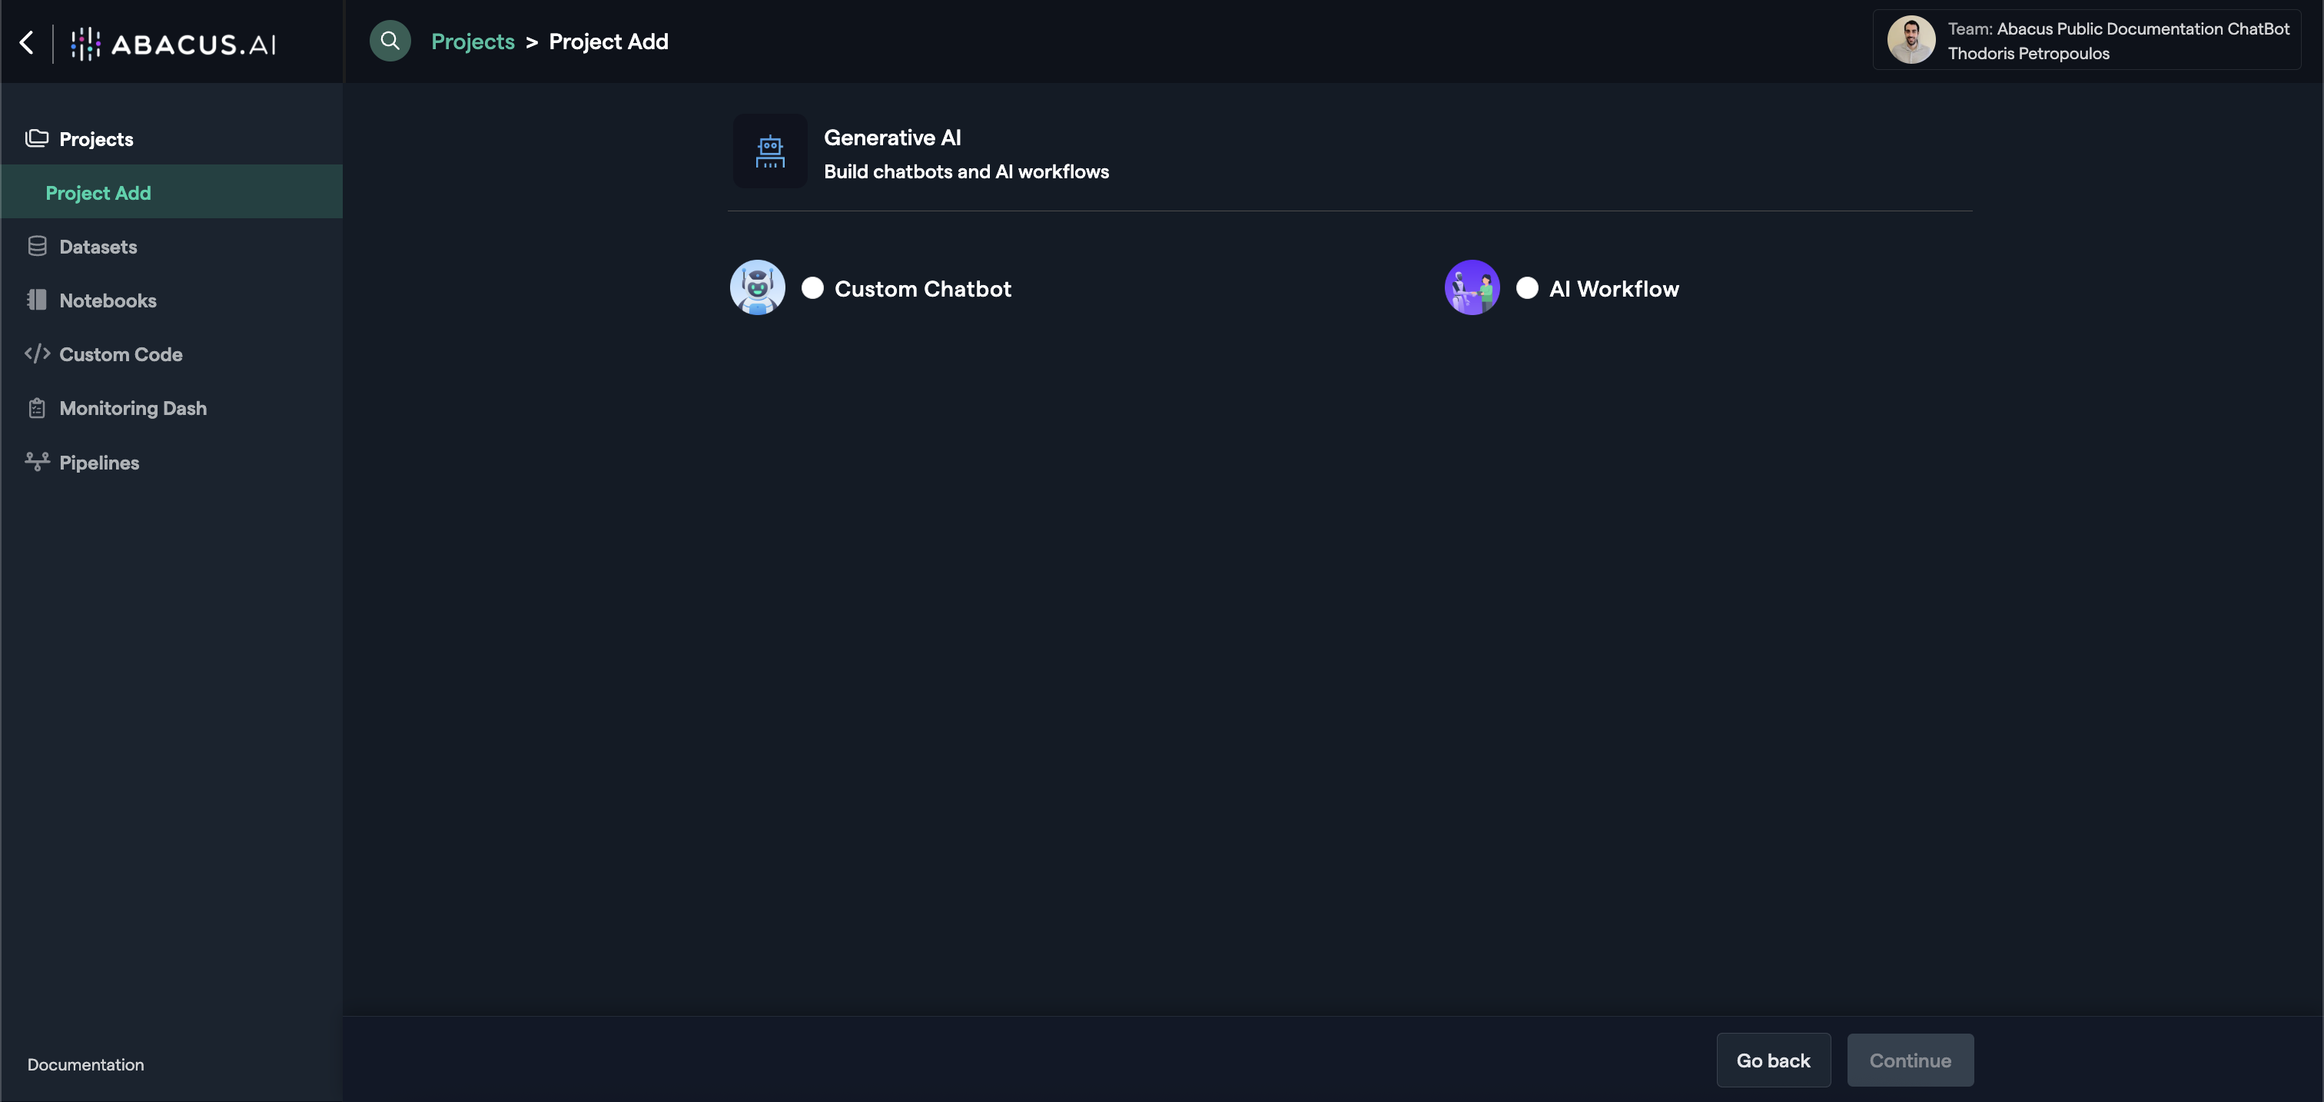Open the Projects sidebar menu item
Screen dimensions: 2324x1102
click(95, 139)
